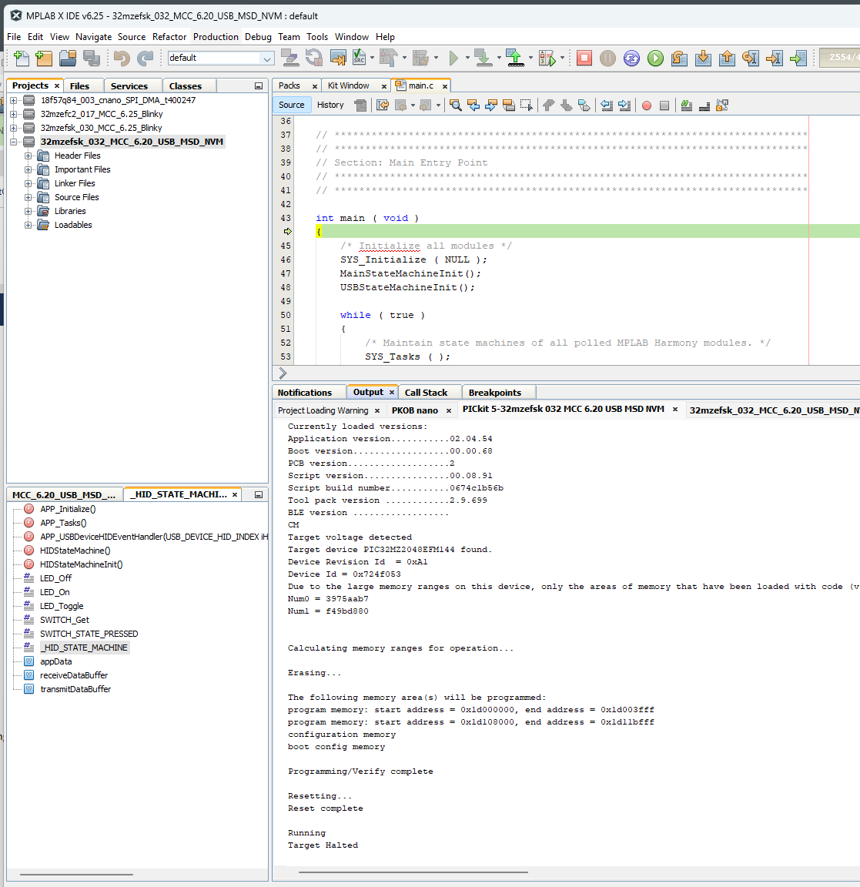Open the project configuration dropdown

[x=266, y=59]
